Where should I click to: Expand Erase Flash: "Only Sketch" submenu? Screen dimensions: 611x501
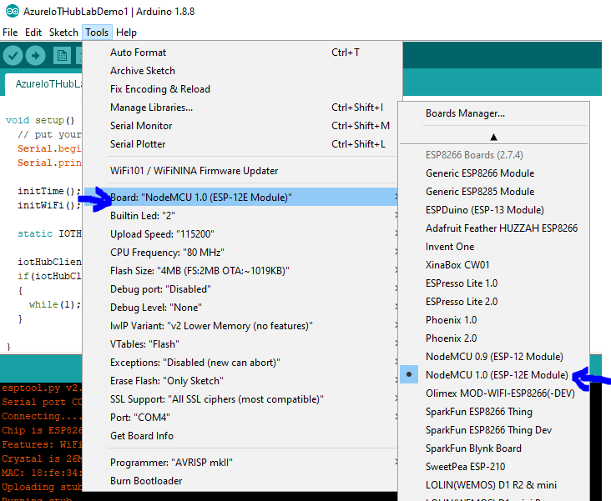point(242,380)
